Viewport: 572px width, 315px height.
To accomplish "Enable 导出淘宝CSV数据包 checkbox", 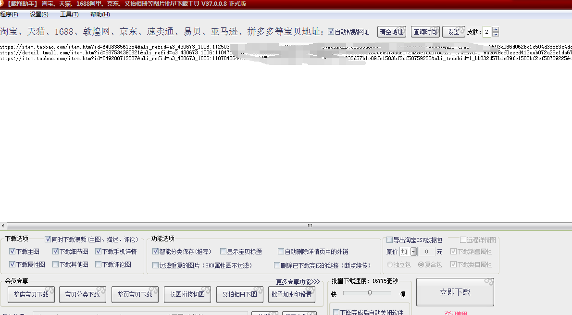I will click(390, 240).
